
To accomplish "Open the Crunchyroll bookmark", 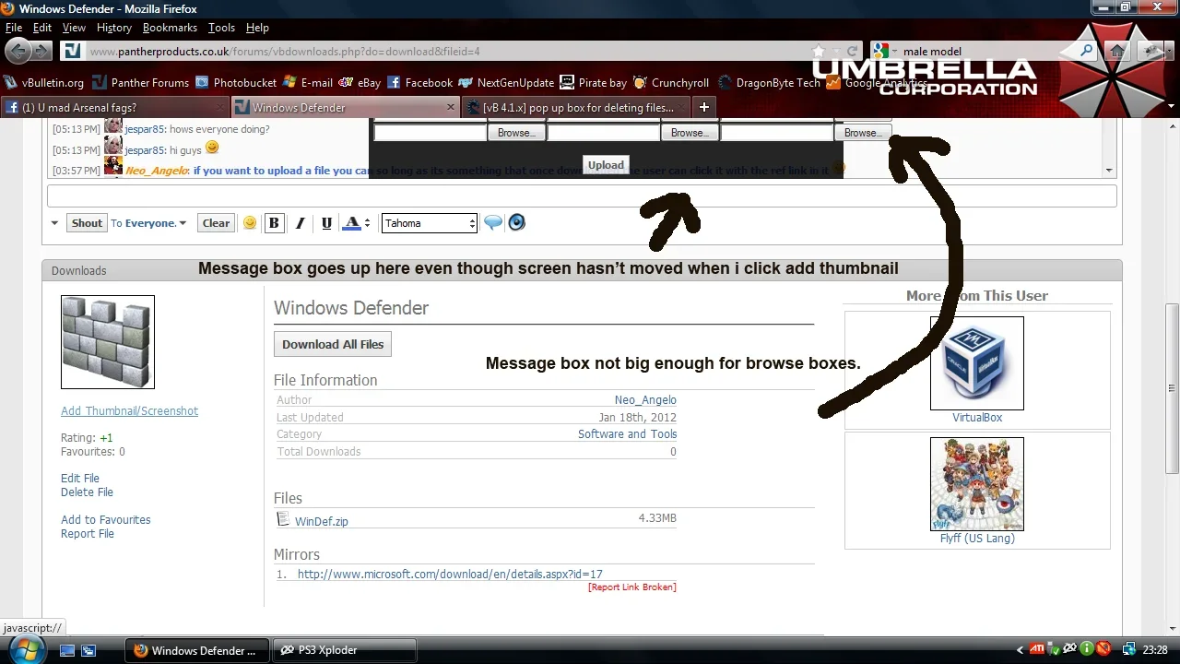I will click(x=670, y=82).
